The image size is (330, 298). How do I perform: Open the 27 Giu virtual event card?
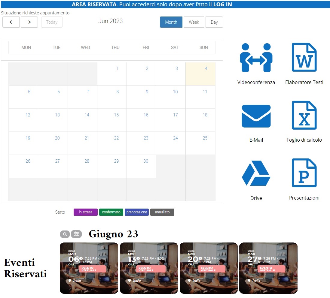coord(268,268)
